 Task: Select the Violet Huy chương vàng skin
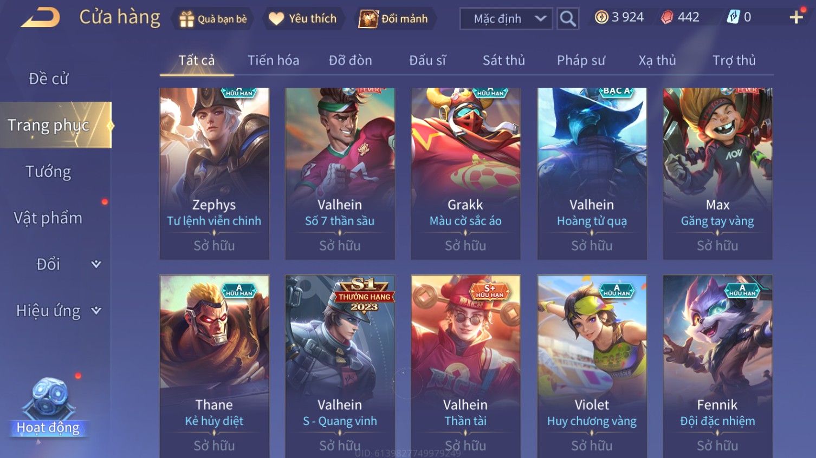pos(592,366)
